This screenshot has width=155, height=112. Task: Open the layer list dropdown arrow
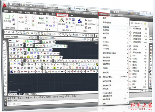click(82, 39)
